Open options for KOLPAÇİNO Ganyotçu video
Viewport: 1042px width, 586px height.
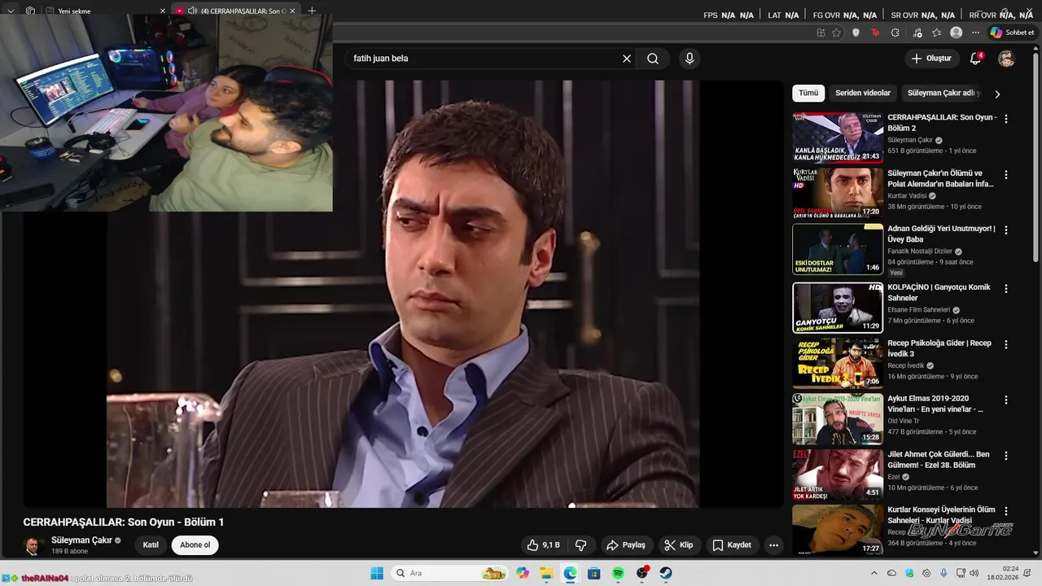click(x=1006, y=289)
